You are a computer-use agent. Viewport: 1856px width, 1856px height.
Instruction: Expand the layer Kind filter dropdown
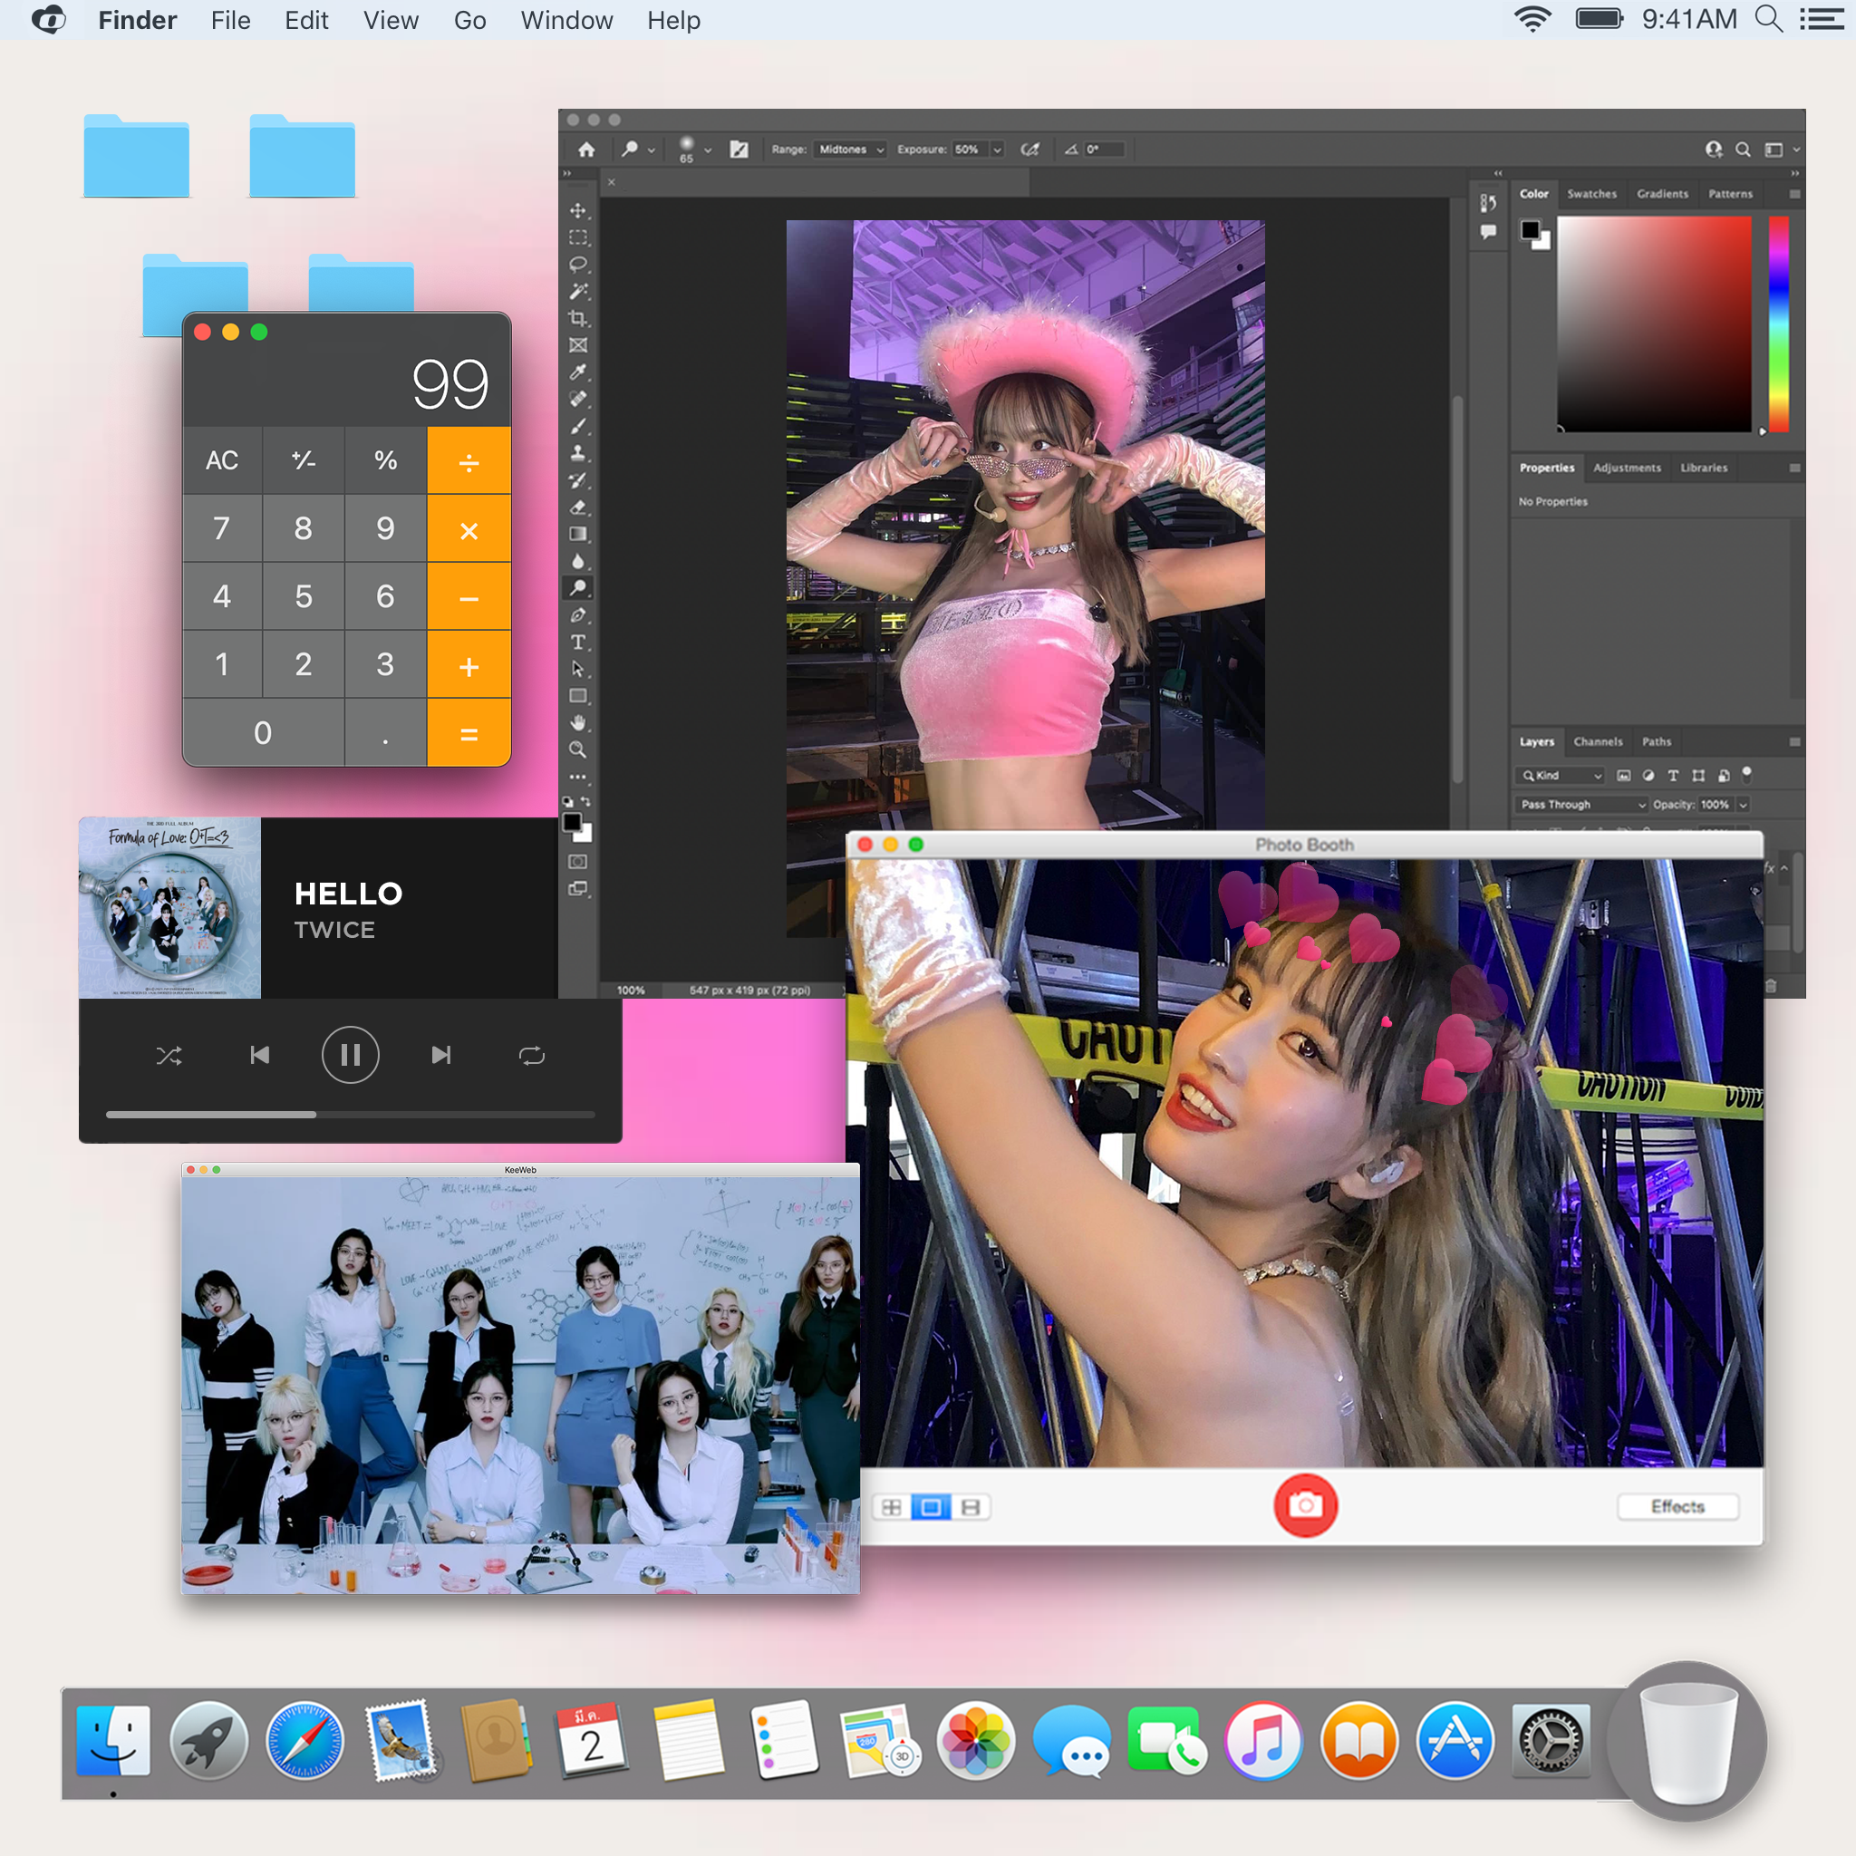[1562, 775]
